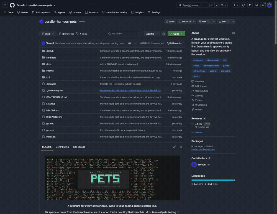Open the main branch dropdown

[x=48, y=34]
